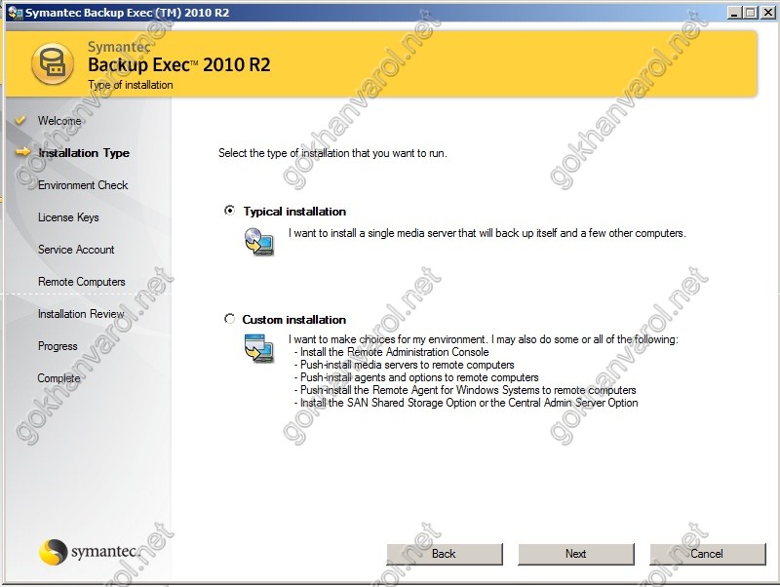Image resolution: width=780 pixels, height=587 pixels.
Task: Click the Typical installation computer icon
Action: coord(258,242)
